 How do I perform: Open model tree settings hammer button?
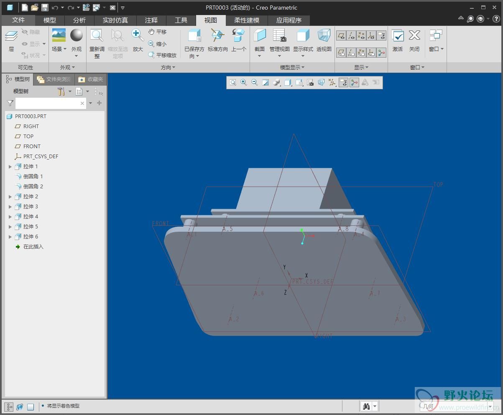(61, 91)
